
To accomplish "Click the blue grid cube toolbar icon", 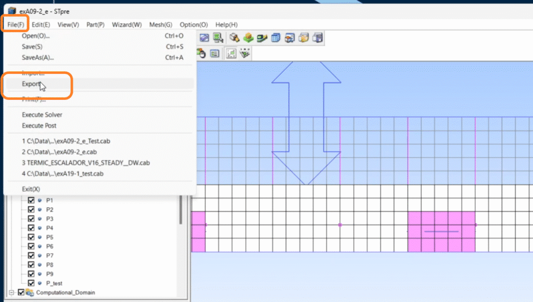I will pyautogui.click(x=276, y=37).
